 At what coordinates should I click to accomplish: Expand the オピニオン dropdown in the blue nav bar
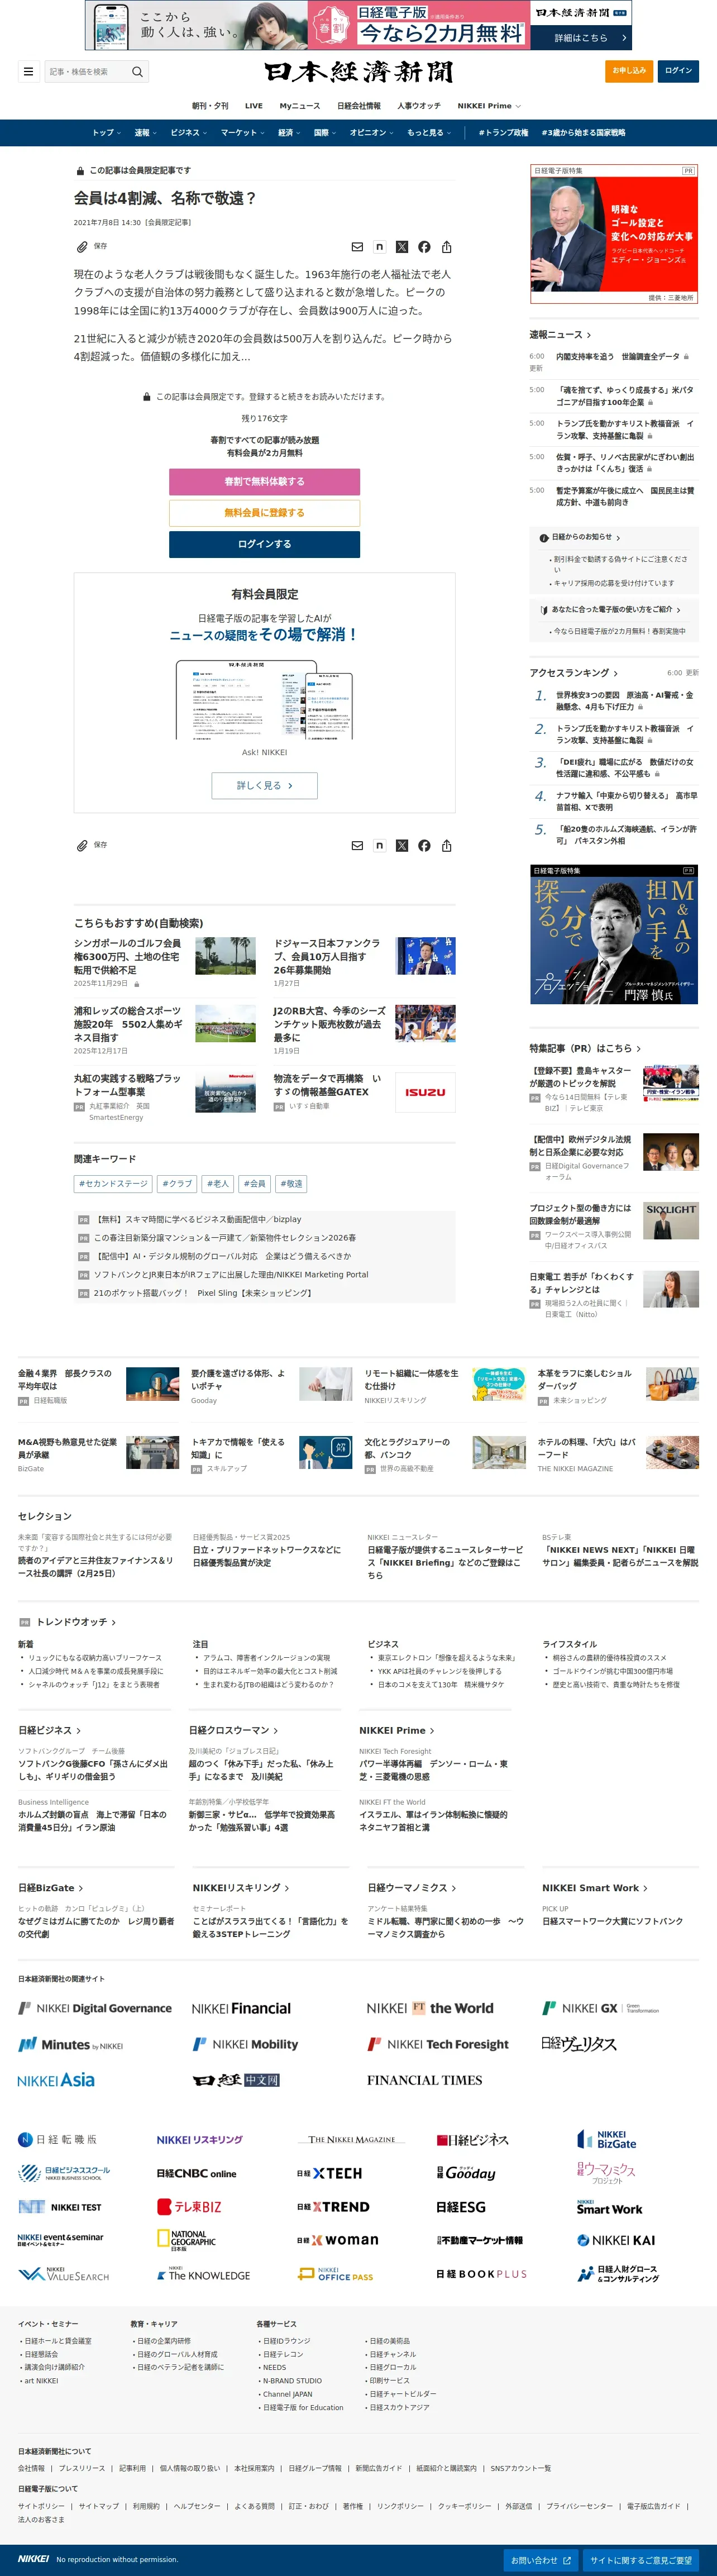[371, 132]
